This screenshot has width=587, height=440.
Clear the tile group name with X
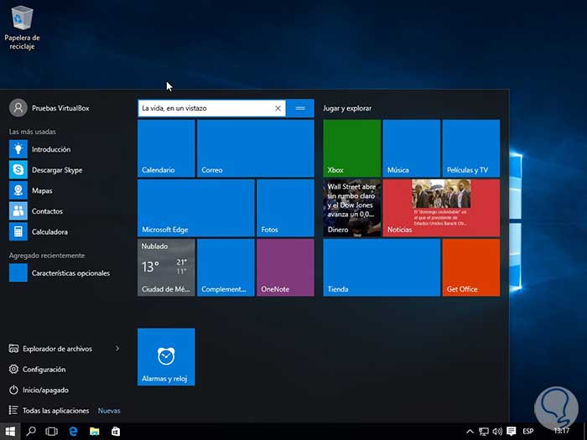278,108
